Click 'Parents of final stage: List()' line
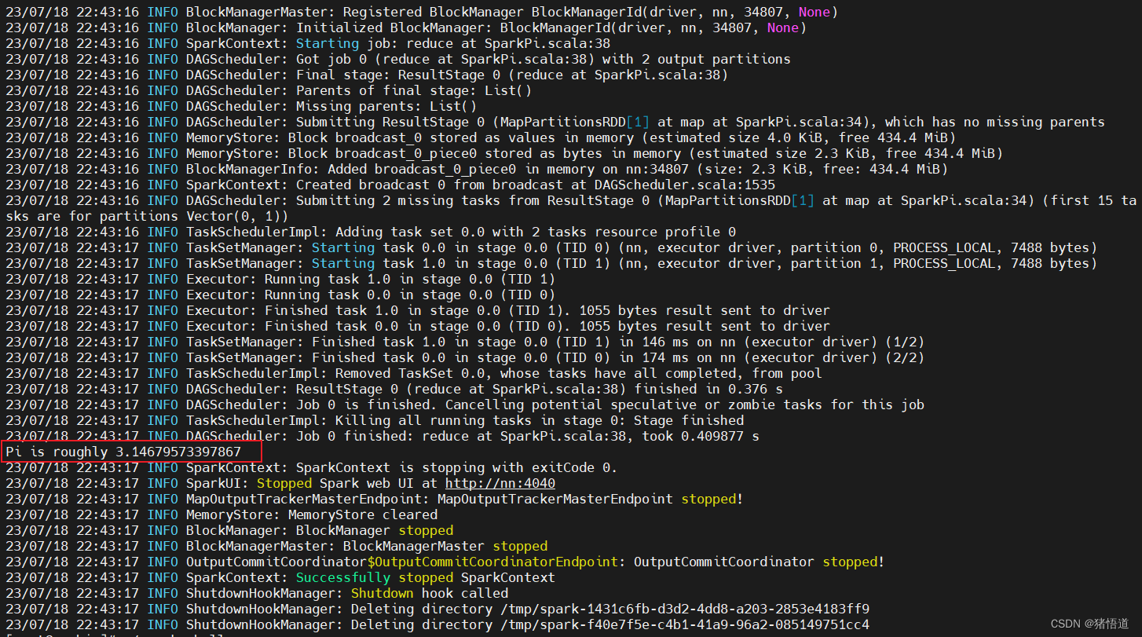This screenshot has width=1142, height=637. pyautogui.click(x=269, y=90)
